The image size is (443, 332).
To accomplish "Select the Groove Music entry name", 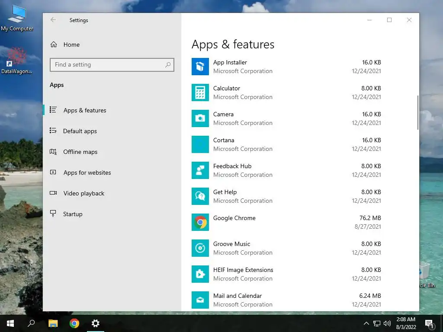I will tap(232, 244).
